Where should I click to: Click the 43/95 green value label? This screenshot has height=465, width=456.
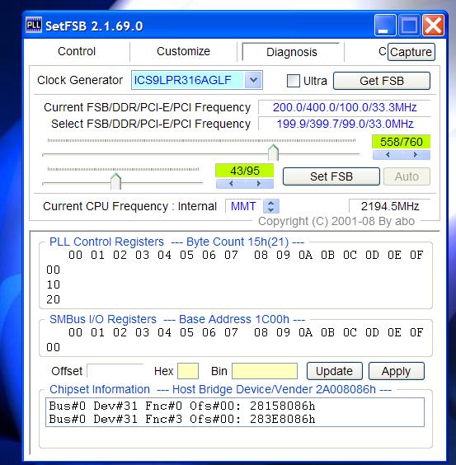245,171
